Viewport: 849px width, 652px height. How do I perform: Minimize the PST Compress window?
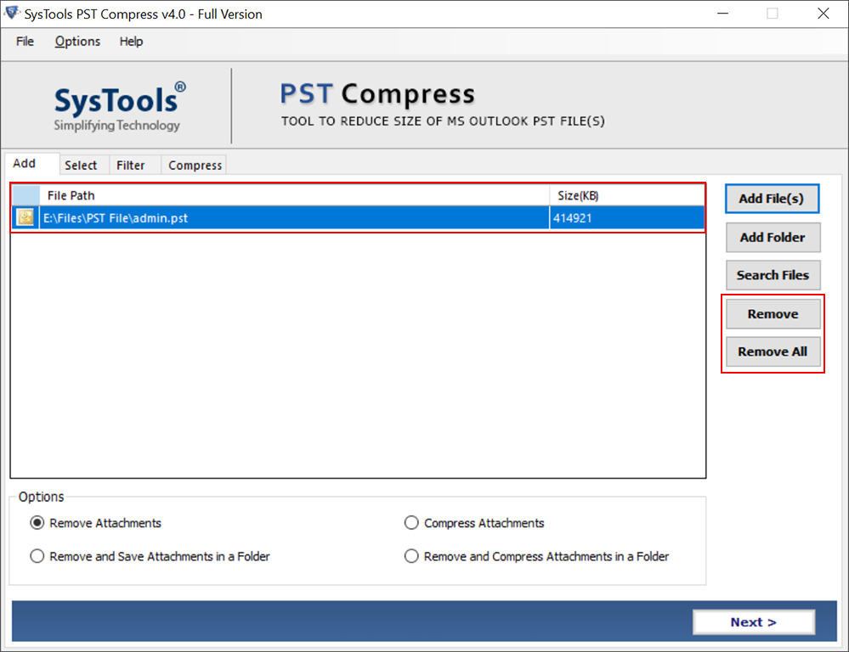point(722,14)
